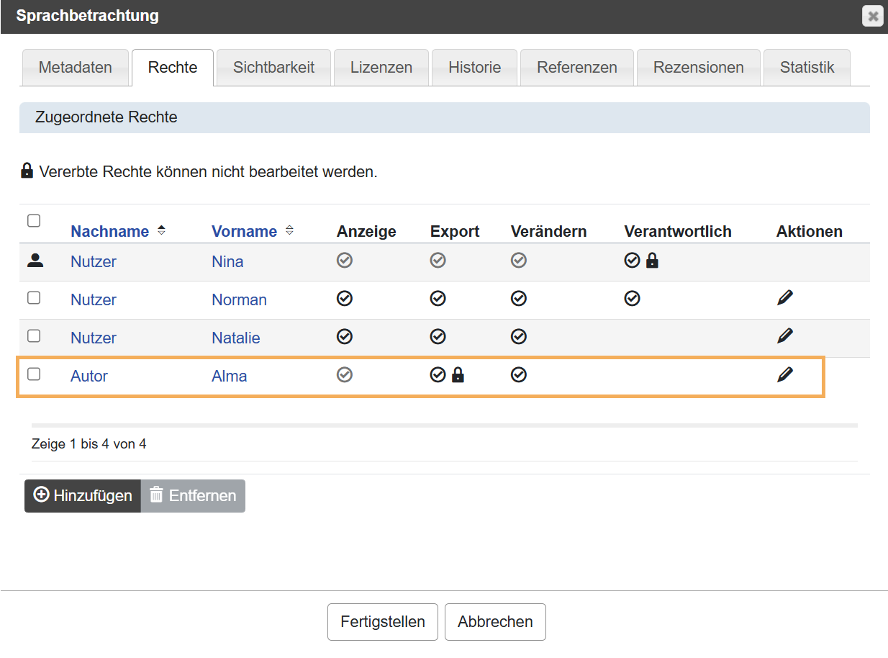The width and height of the screenshot is (888, 658).
Task: Select the checkbox for Autor Alma
Action: 34,374
